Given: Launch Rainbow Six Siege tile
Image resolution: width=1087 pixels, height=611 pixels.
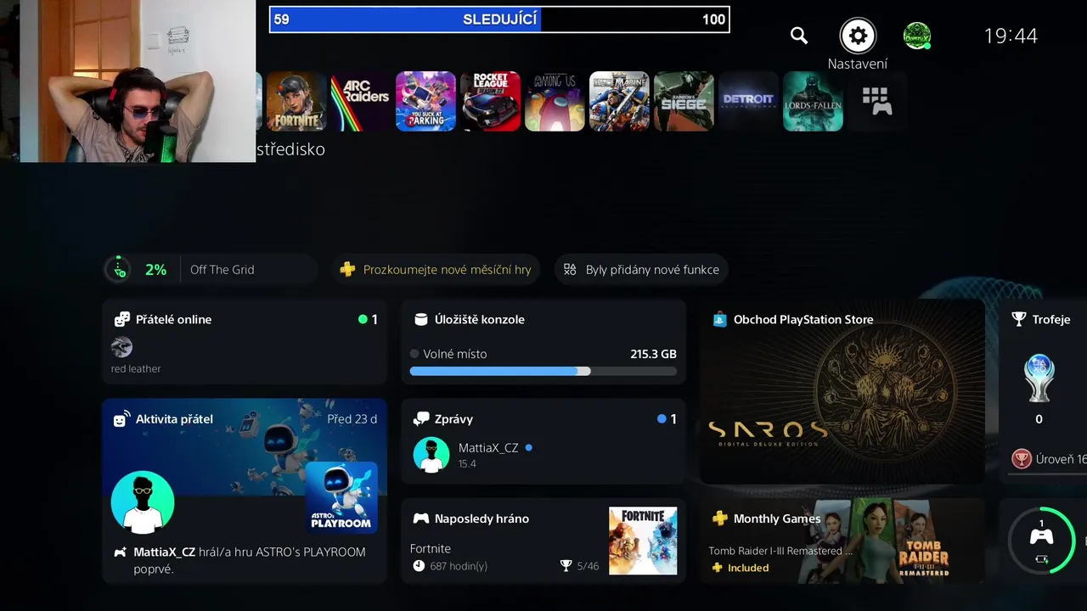Looking at the screenshot, I should 684,101.
